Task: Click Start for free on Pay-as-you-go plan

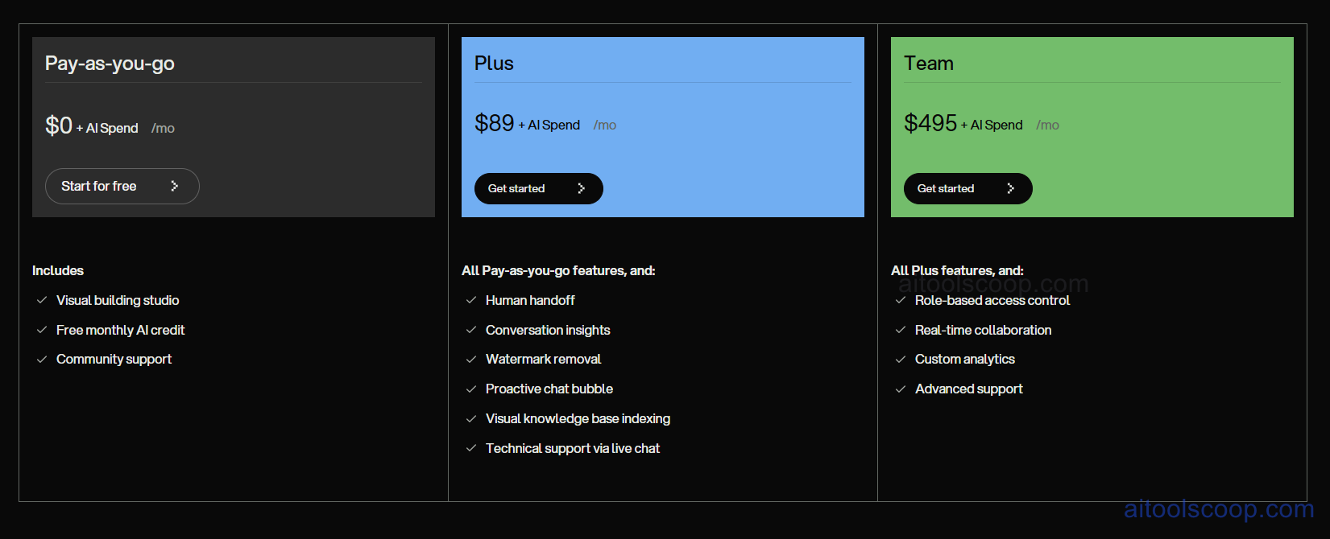Action: click(122, 186)
